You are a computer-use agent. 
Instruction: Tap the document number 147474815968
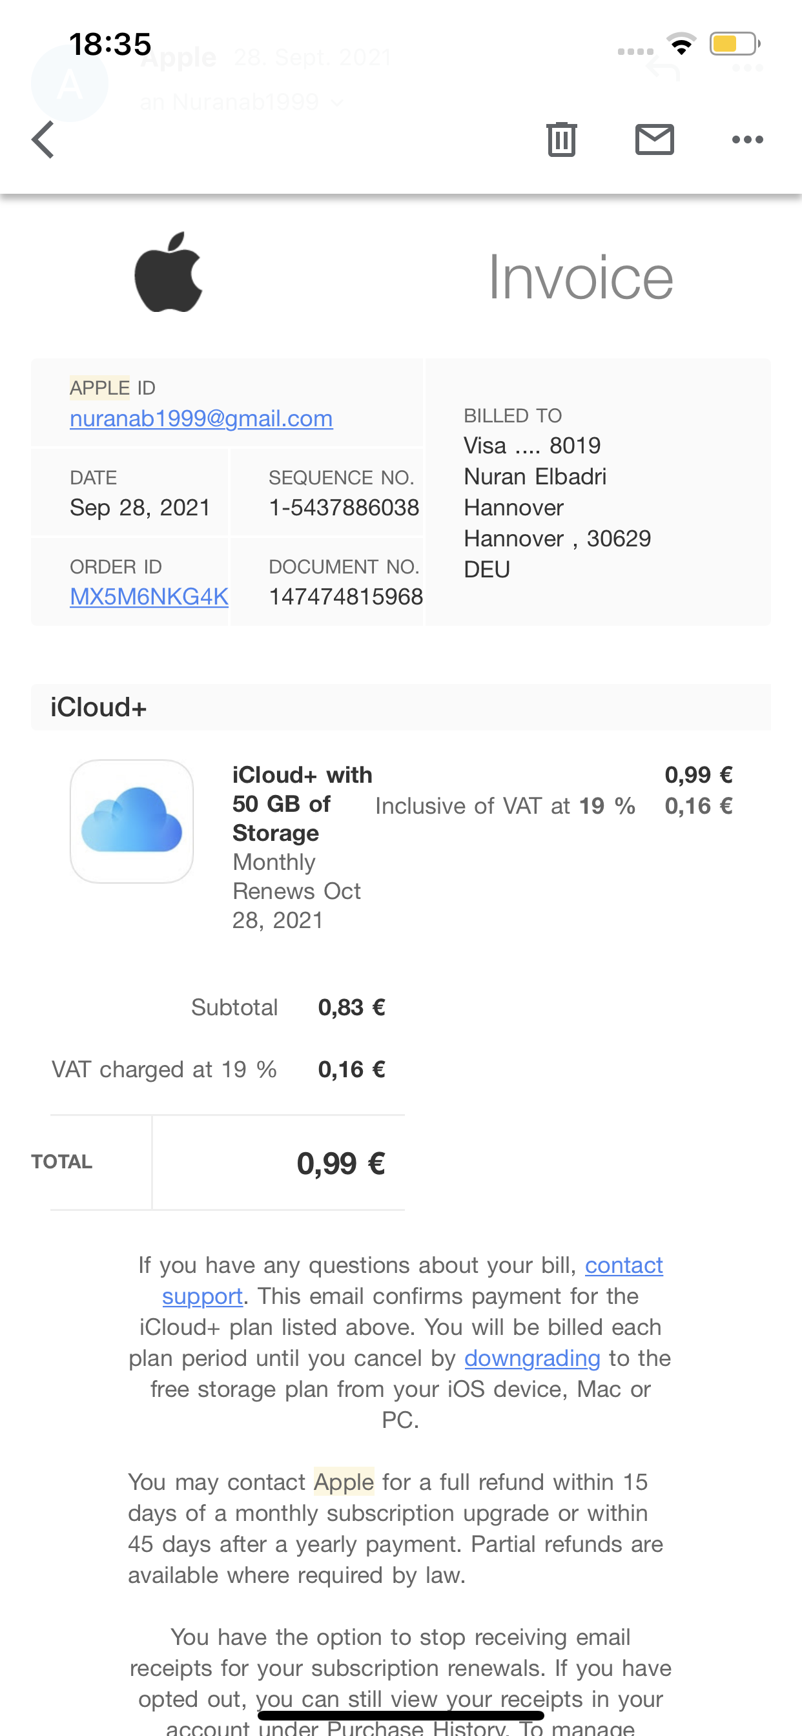[x=345, y=596]
